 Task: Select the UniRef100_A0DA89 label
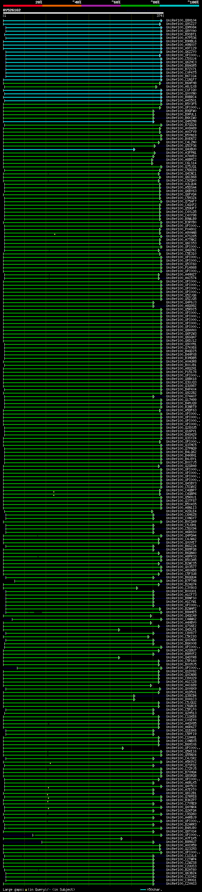coord(181,128)
